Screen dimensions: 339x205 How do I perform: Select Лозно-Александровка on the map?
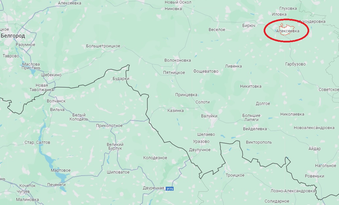coord(293,191)
